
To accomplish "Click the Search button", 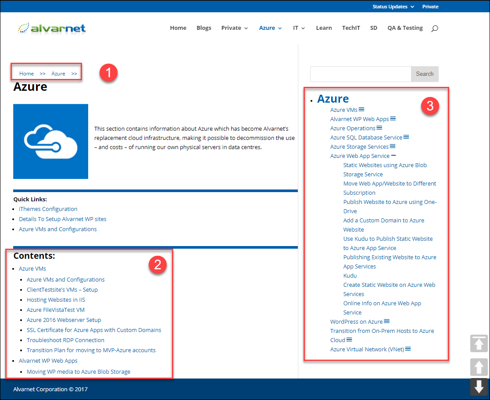I will (425, 74).
